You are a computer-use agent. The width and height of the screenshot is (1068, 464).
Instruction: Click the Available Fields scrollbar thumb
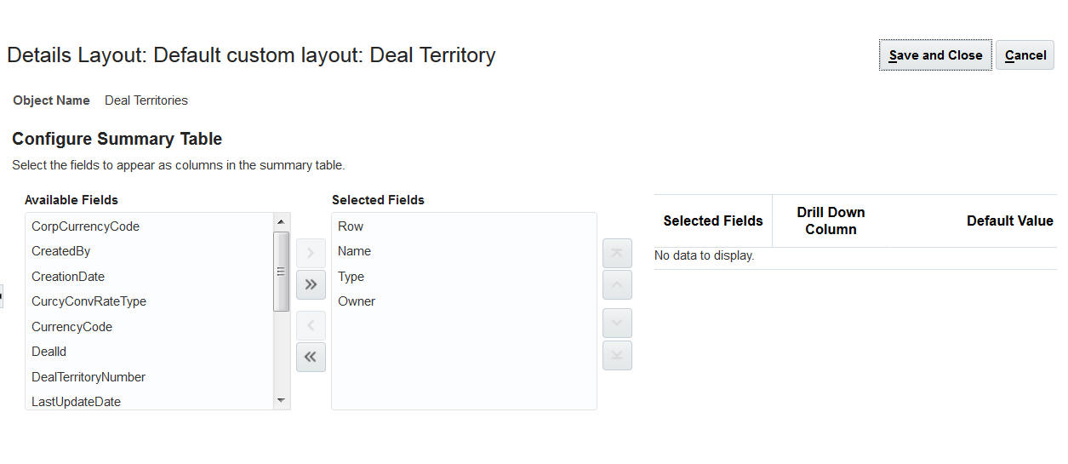click(281, 271)
